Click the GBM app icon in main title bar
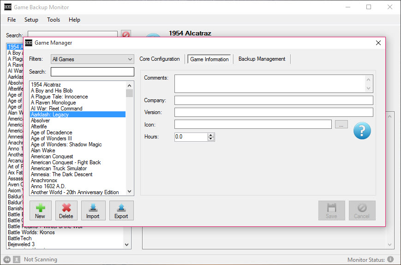 (x=8, y=7)
